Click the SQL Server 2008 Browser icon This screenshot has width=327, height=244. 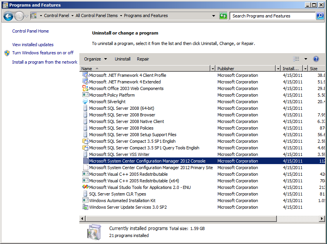pos(85,114)
